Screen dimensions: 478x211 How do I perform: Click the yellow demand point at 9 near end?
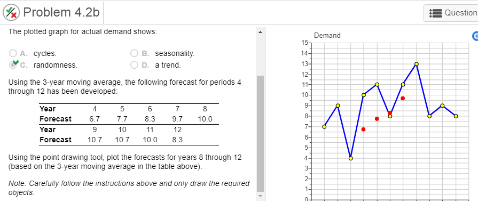pos(442,106)
